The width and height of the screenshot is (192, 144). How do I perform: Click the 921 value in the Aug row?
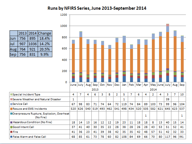(x=32, y=49)
